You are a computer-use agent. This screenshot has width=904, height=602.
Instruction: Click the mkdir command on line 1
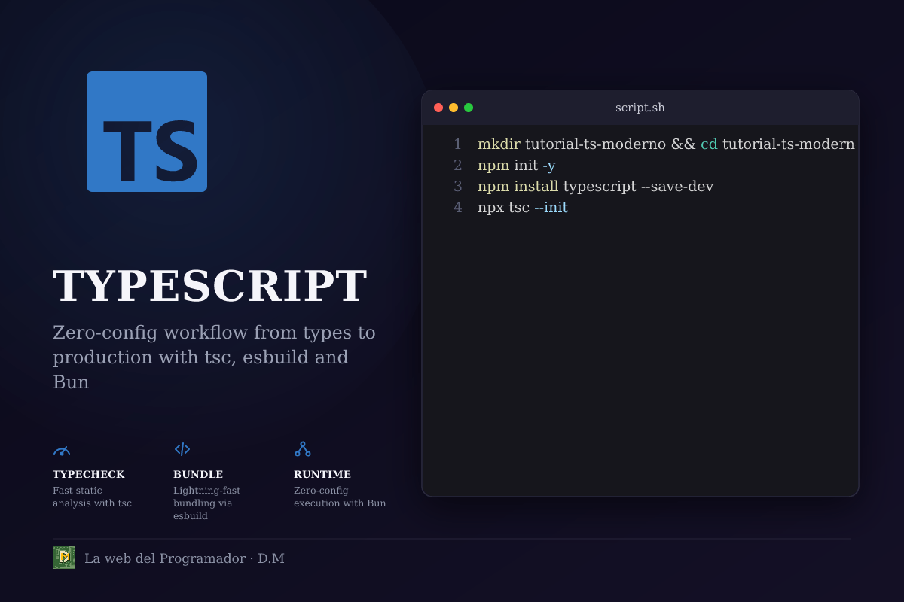[499, 144]
